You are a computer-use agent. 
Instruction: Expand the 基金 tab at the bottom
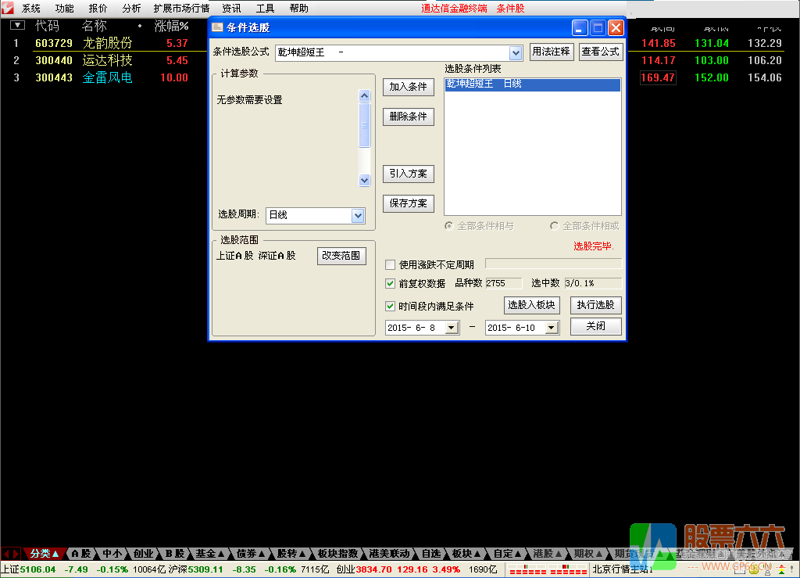(x=209, y=554)
